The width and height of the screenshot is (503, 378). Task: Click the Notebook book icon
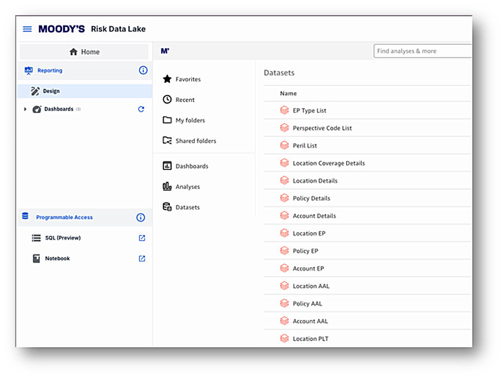click(36, 258)
